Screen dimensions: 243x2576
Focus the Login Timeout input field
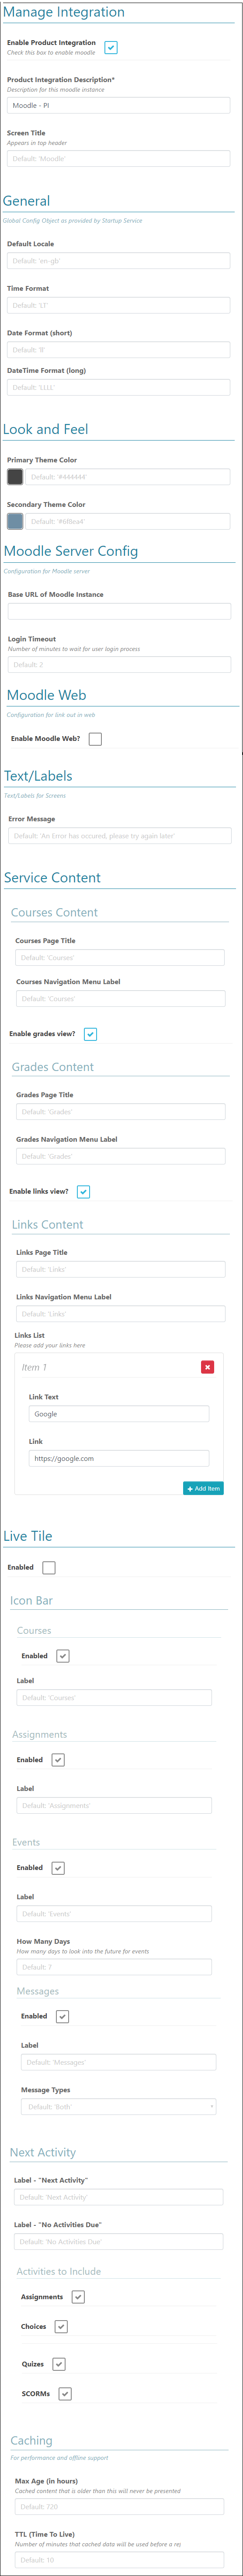119,664
